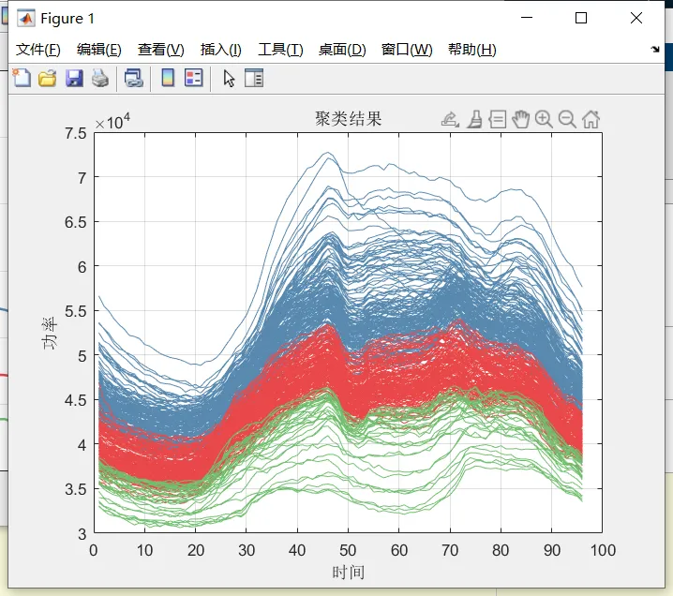This screenshot has width=673, height=596.
Task: Click the y-axis tick label 3
Action: tap(82, 534)
